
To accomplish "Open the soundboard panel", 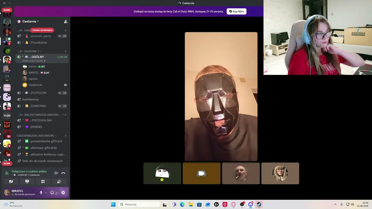I will pyautogui.click(x=59, y=181).
